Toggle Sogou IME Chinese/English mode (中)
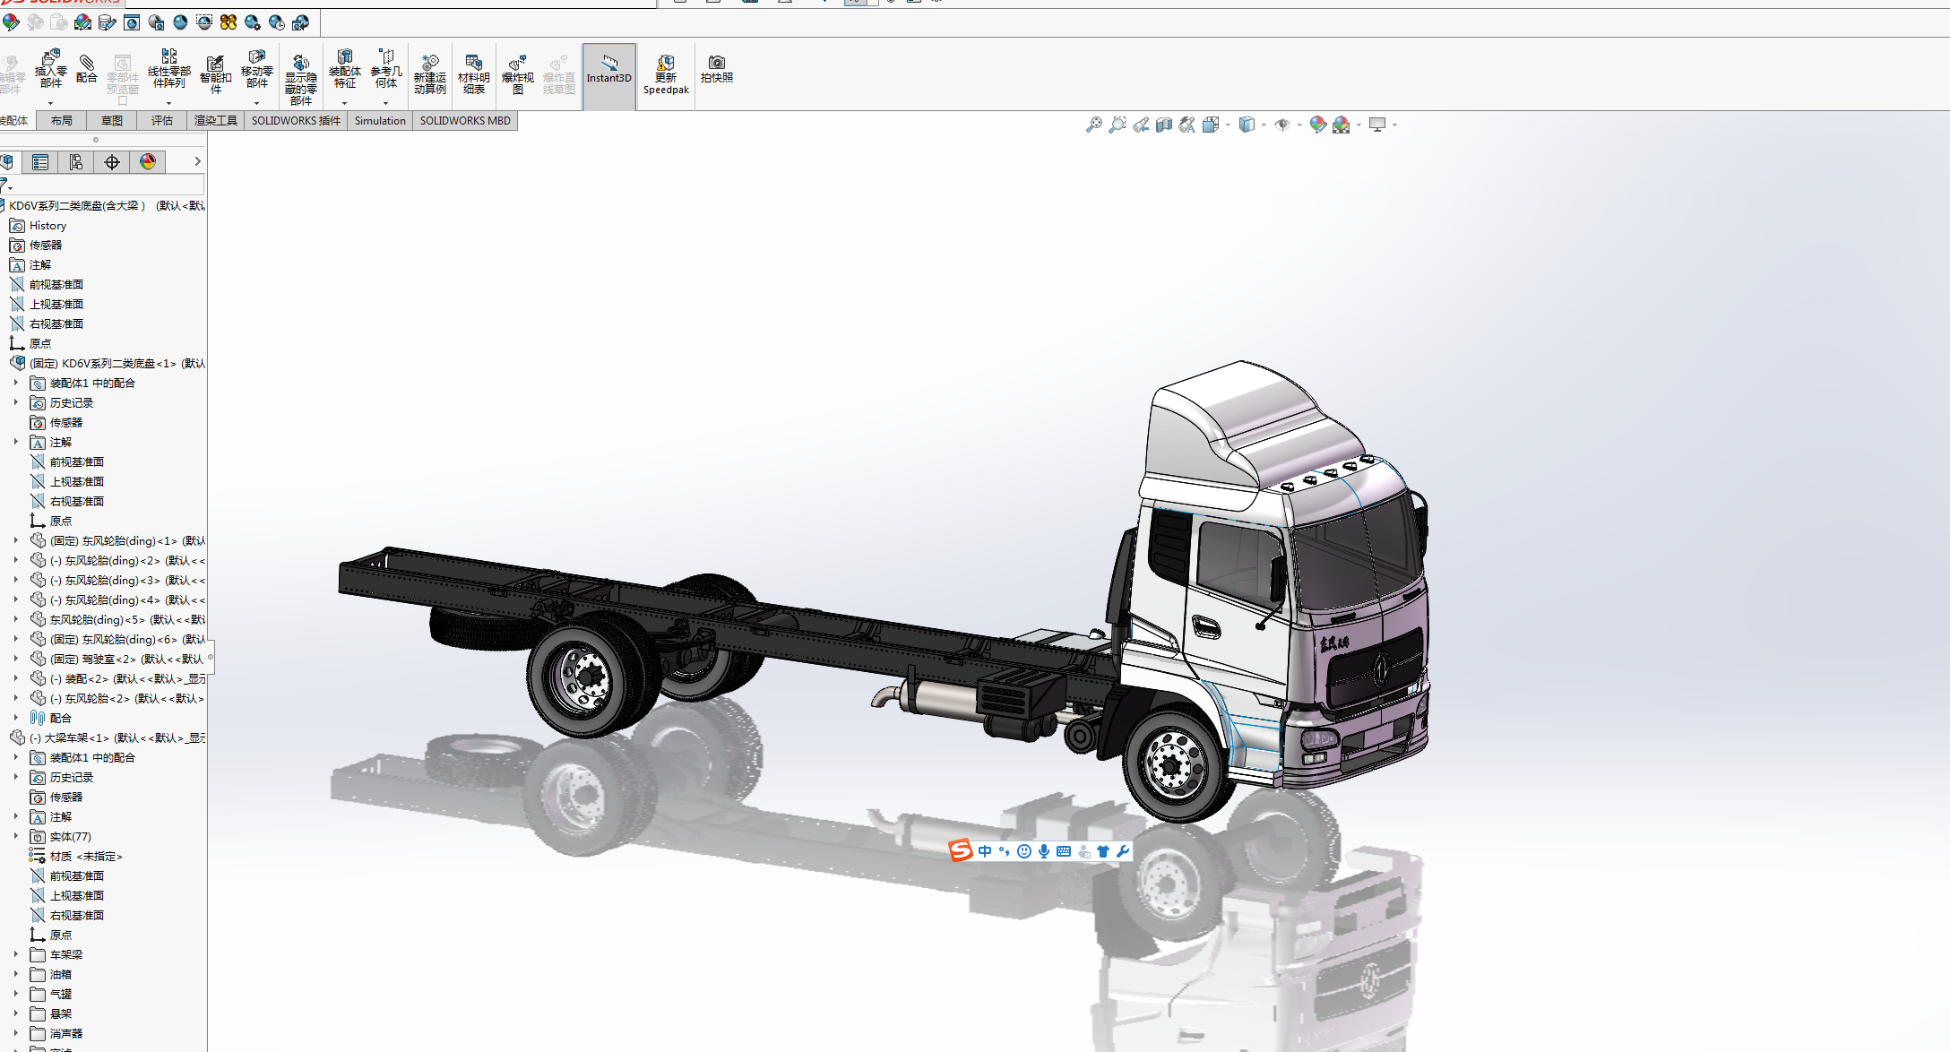 coord(986,851)
